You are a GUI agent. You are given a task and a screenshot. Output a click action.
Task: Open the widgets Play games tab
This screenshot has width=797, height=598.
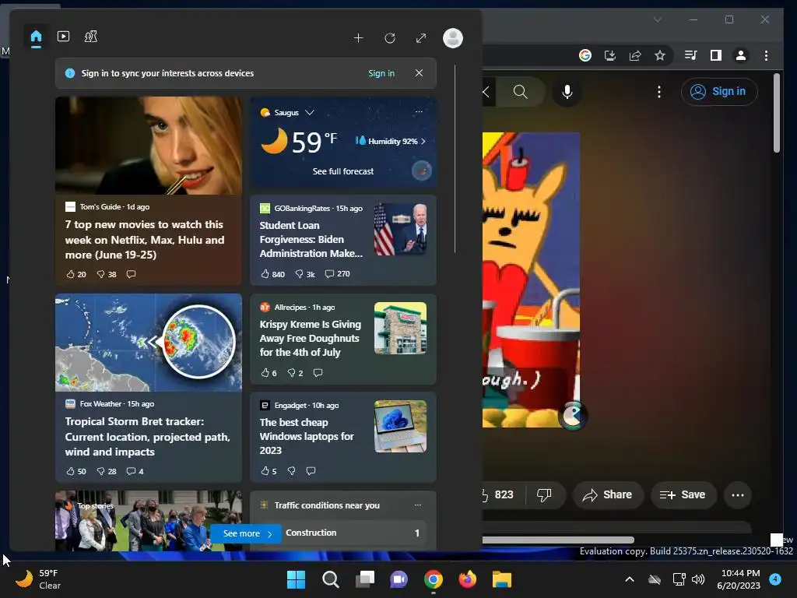tap(91, 37)
